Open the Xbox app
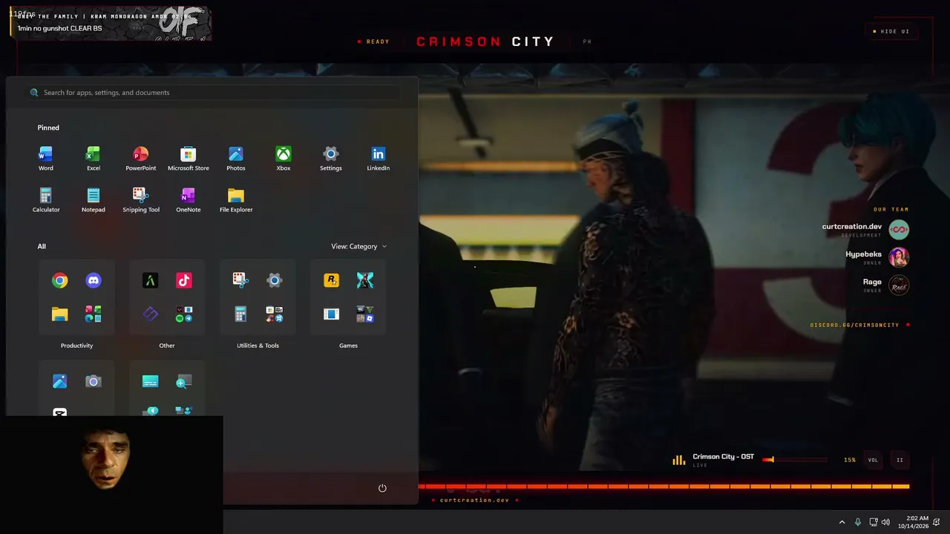 (x=283, y=159)
